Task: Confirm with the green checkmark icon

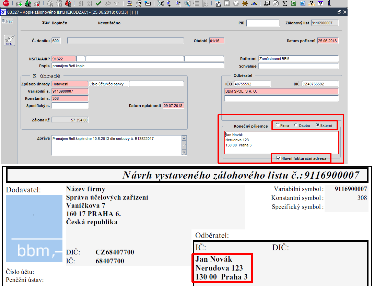Action: point(98,3)
